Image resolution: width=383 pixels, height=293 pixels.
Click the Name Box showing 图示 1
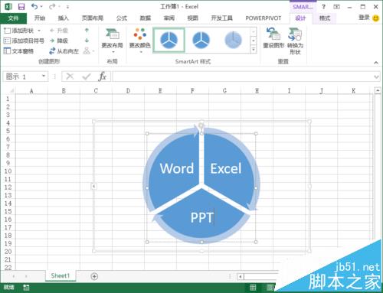pyautogui.click(x=23, y=77)
